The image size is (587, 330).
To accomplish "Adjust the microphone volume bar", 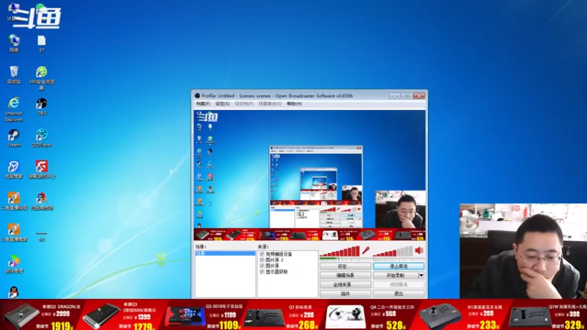I will click(x=340, y=251).
